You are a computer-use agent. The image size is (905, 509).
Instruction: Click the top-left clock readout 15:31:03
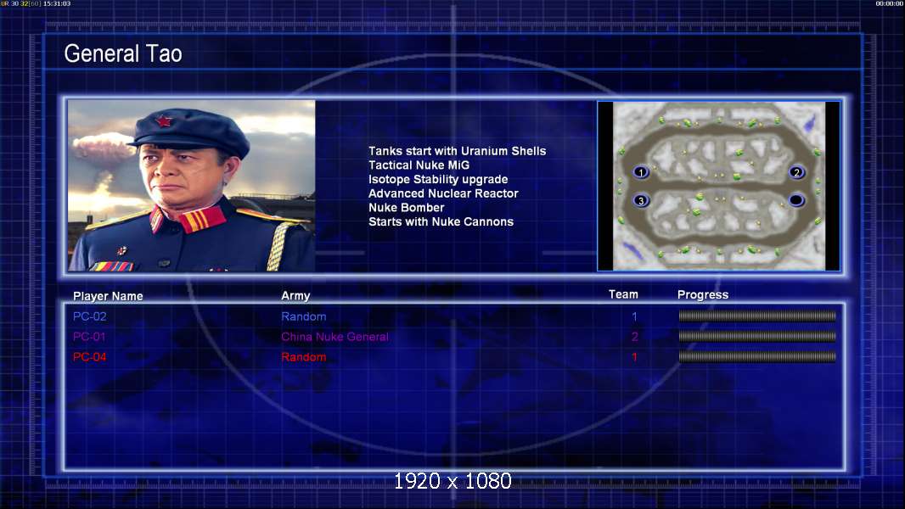click(x=57, y=3)
